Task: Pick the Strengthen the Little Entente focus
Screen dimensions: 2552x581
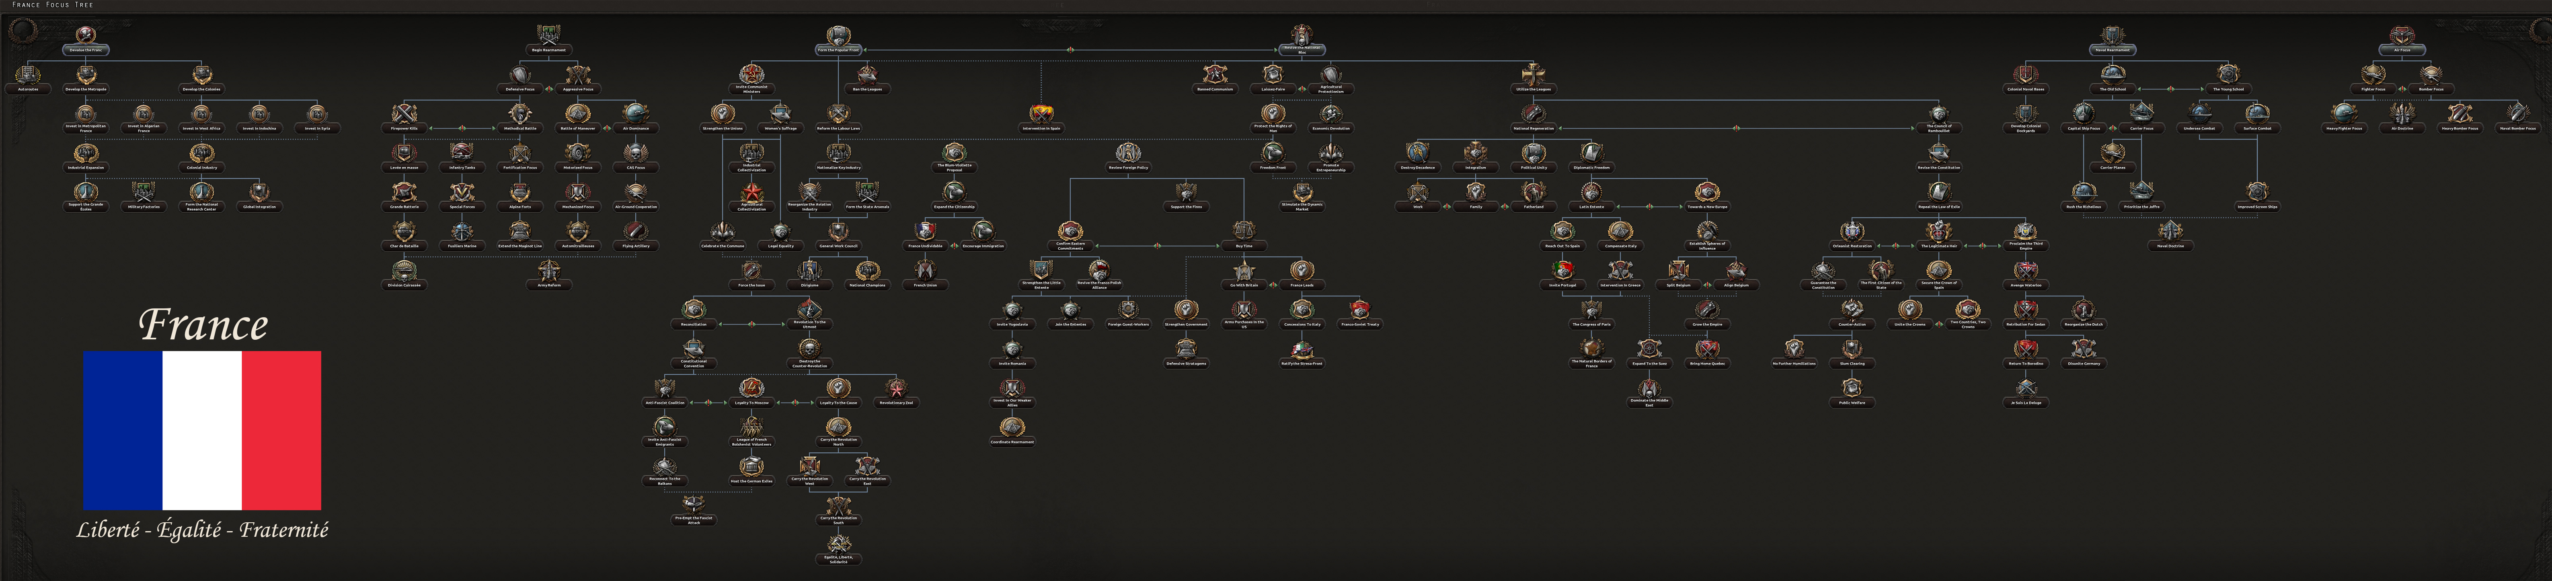Action: pos(1041,275)
